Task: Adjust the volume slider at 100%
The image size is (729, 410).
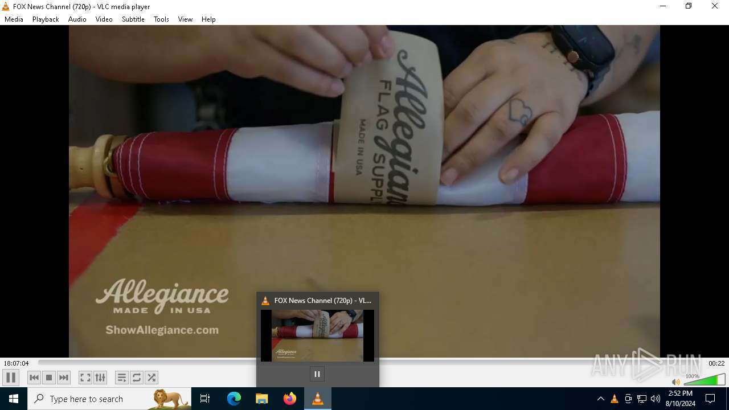Action: click(x=705, y=379)
